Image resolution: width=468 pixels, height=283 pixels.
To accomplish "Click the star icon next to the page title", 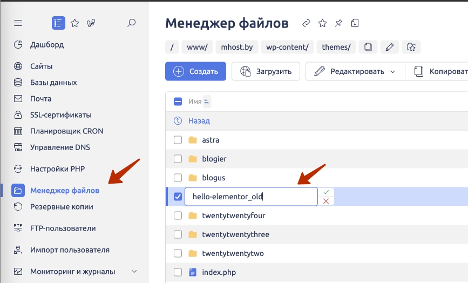I will tap(322, 23).
